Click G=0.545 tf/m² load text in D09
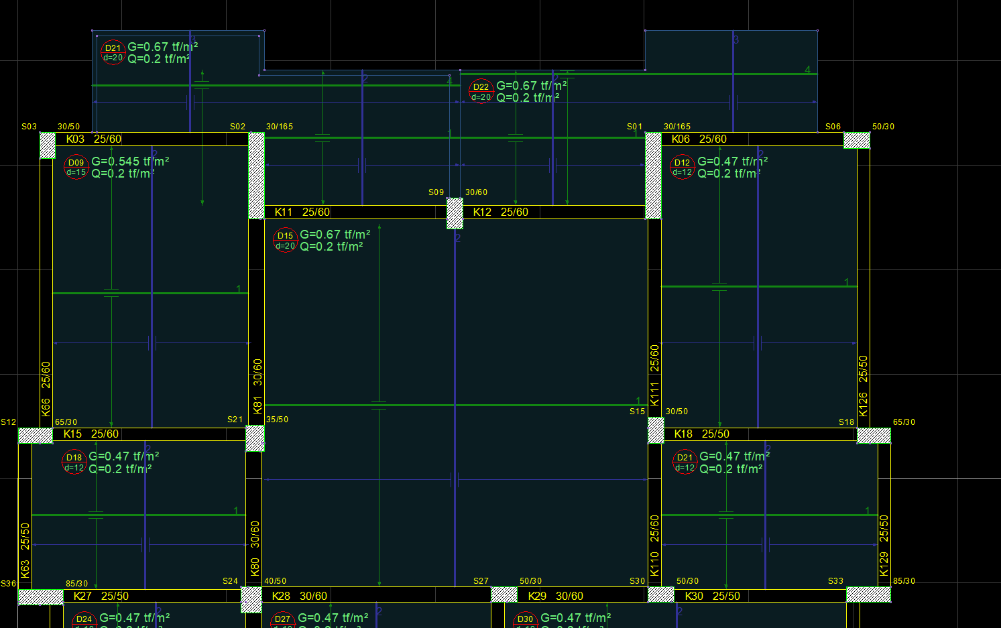The width and height of the screenshot is (1001, 628). [130, 162]
